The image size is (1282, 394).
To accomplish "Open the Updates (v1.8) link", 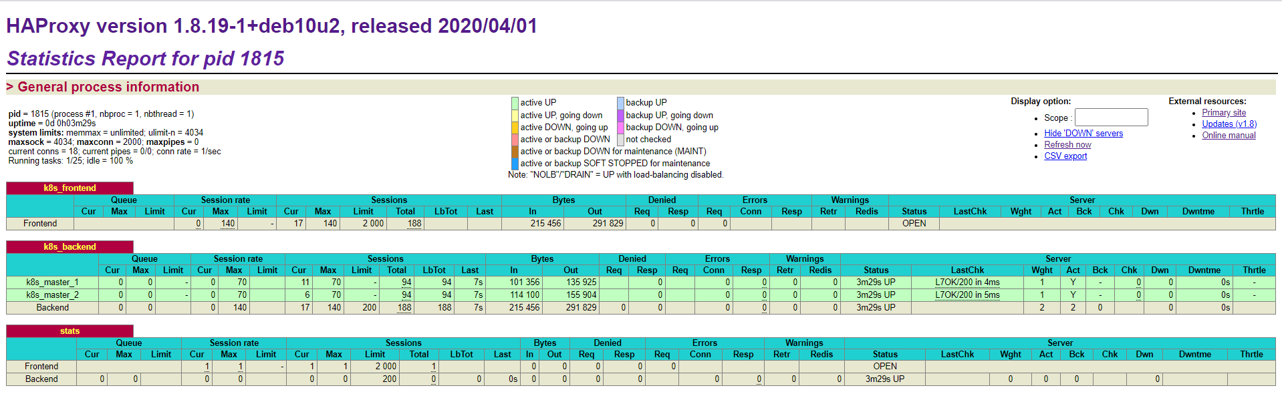I will point(1229,124).
